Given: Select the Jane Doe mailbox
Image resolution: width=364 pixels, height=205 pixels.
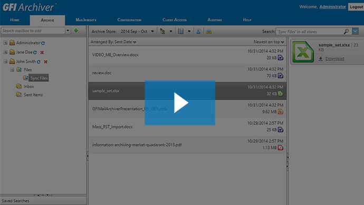Looking at the screenshot, I should [24, 52].
